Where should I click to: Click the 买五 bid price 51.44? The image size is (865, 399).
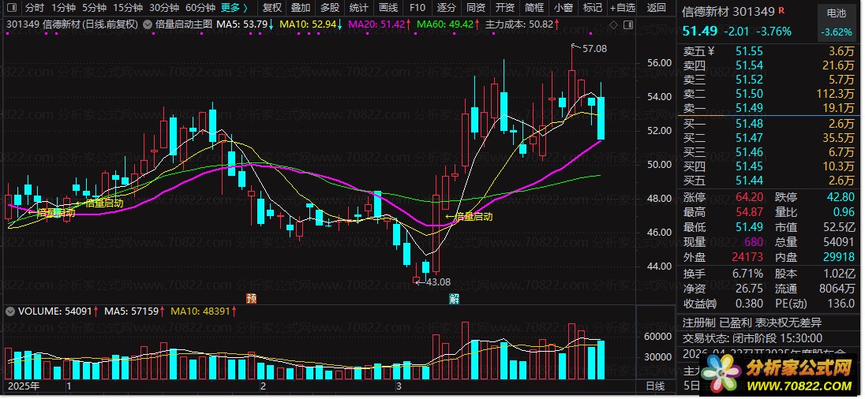click(x=749, y=180)
